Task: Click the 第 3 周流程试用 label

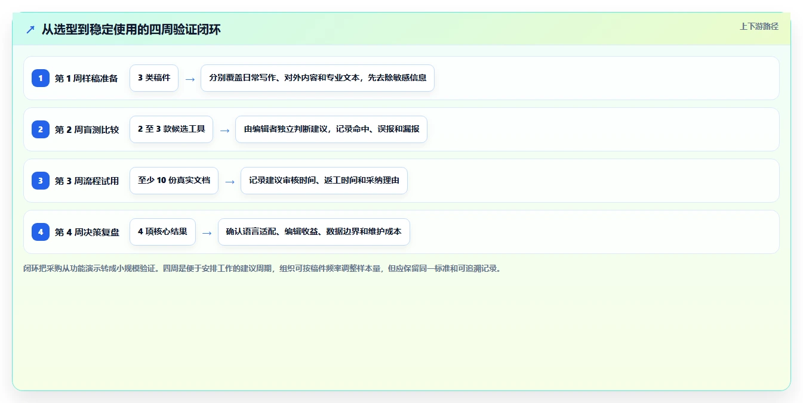Action: point(87,181)
